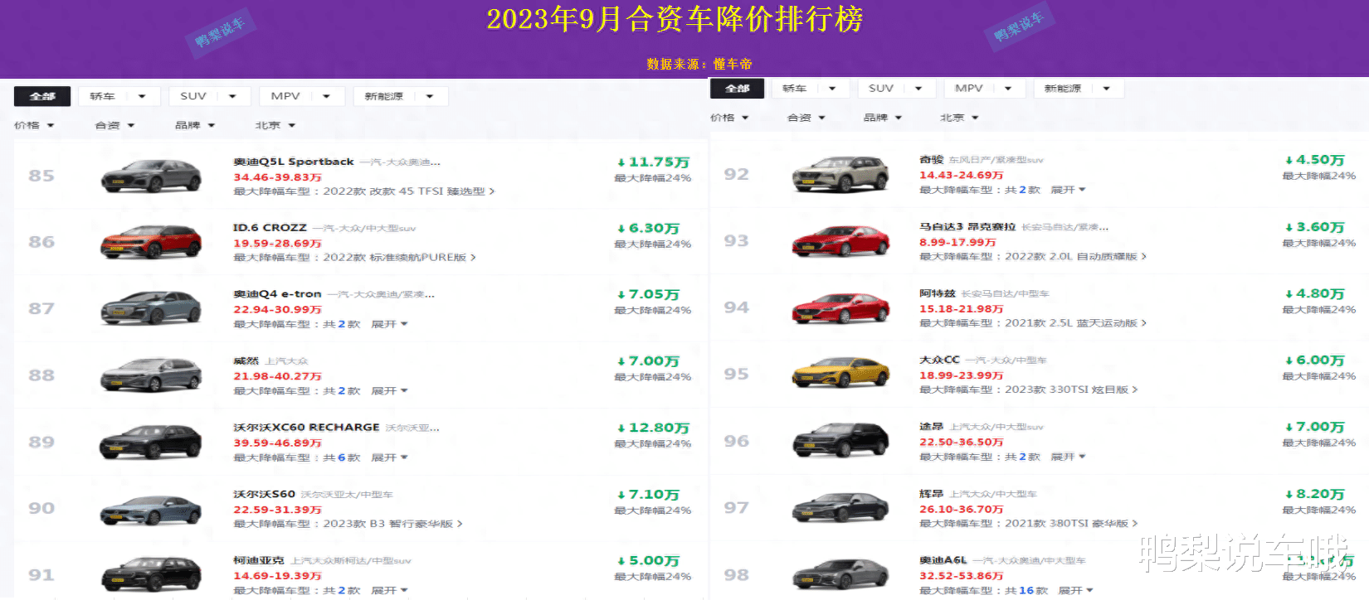Viewport: 1369px width, 600px height.
Task: Expand 展开 for 威然 models
Action: [389, 391]
